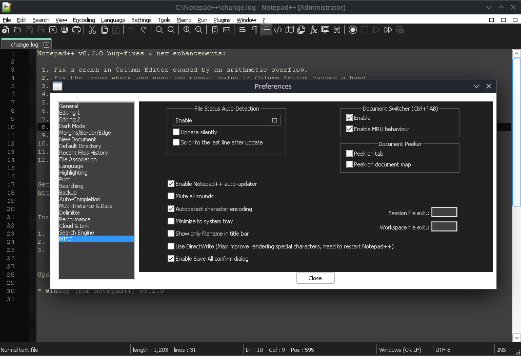Uncheck Autodetect character encoding
521x356 pixels.
pyautogui.click(x=171, y=209)
